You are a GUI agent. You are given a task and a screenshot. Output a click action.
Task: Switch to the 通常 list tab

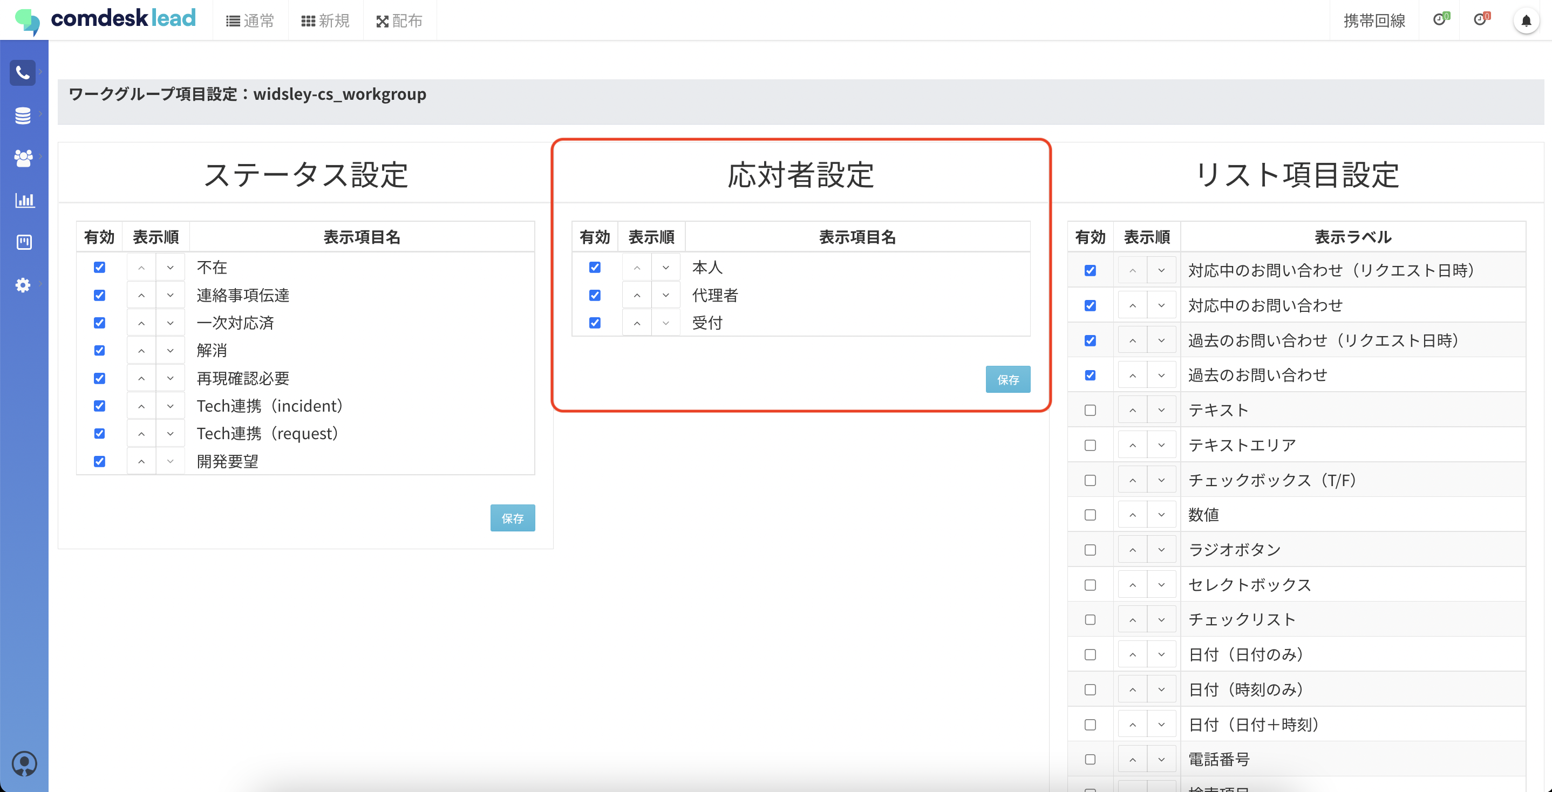tap(250, 21)
